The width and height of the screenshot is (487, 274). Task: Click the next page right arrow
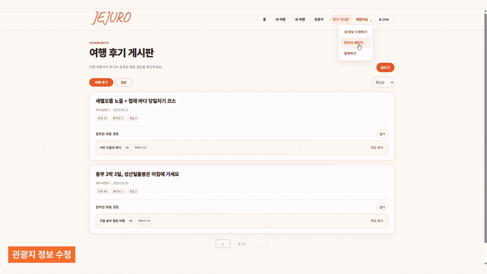pos(260,244)
